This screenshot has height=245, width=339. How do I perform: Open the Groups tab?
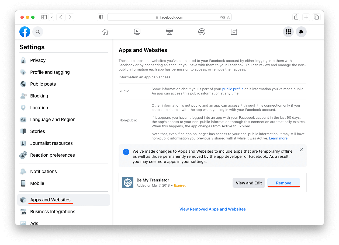202,32
